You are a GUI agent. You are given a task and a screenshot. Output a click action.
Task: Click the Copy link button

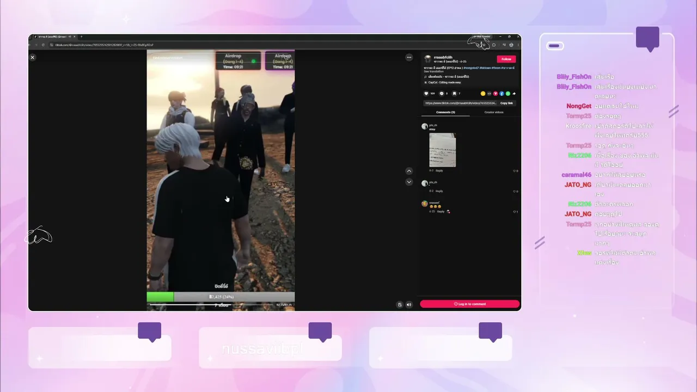506,103
